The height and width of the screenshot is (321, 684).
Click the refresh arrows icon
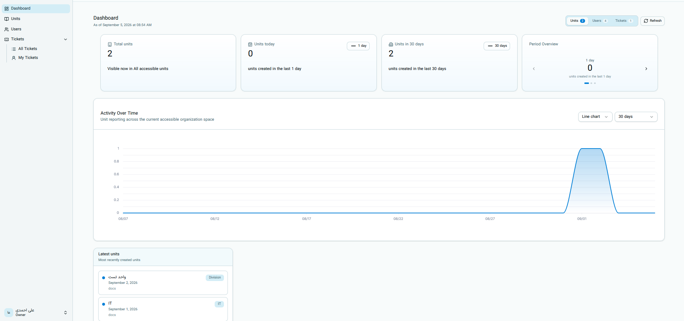646,21
